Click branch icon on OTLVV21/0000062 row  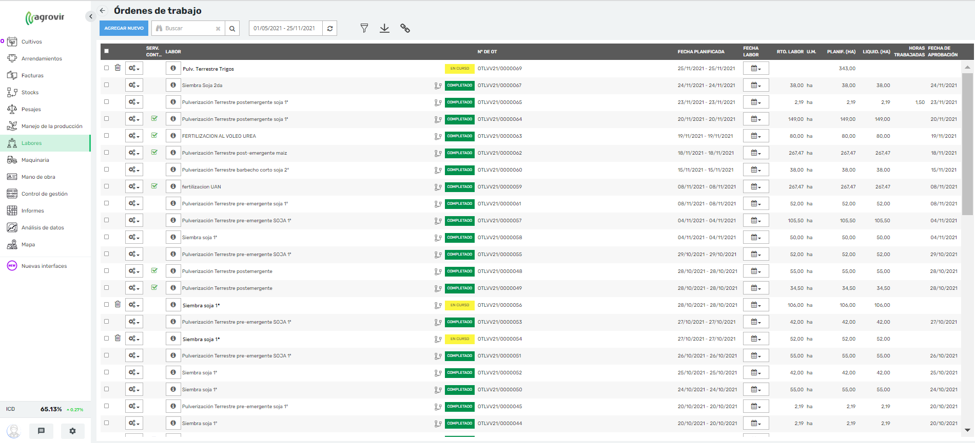438,154
